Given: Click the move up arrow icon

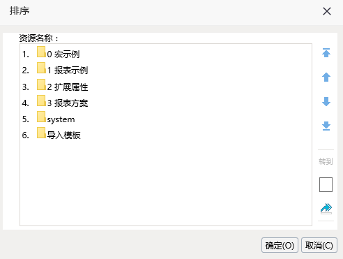Looking at the screenshot, I should point(326,77).
